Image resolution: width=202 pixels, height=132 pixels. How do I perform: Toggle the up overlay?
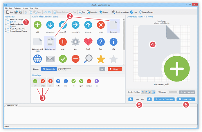point(97,82)
